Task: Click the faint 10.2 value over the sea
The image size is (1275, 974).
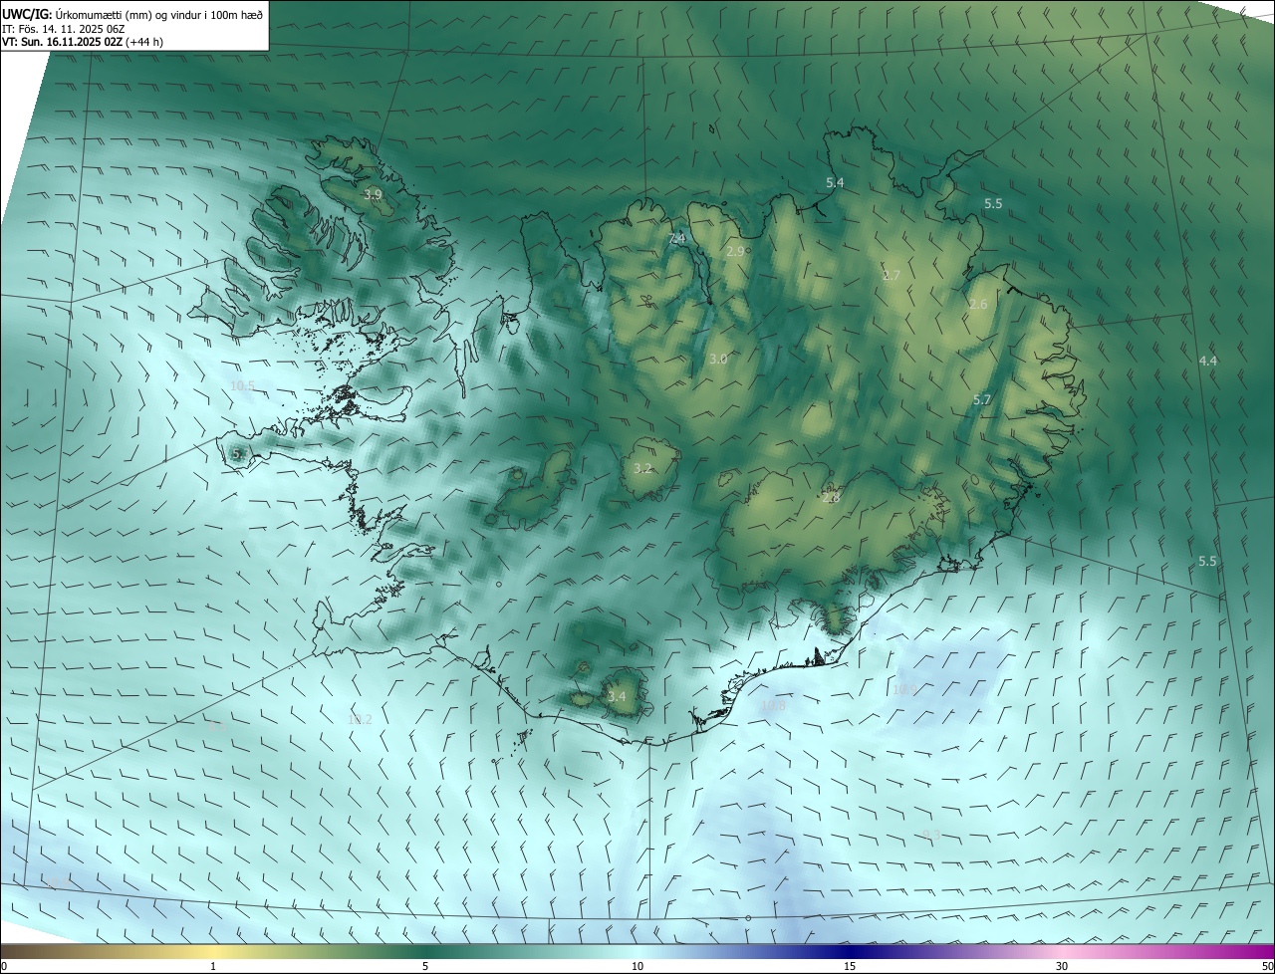Action: tap(360, 719)
